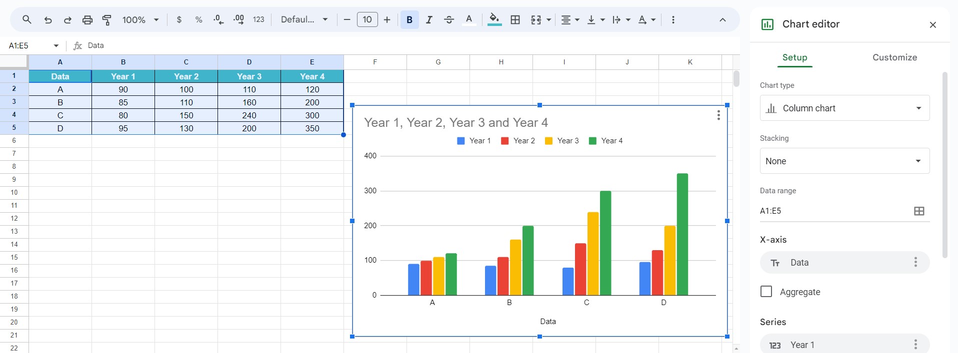Close the Chart editor panel

pos(932,24)
